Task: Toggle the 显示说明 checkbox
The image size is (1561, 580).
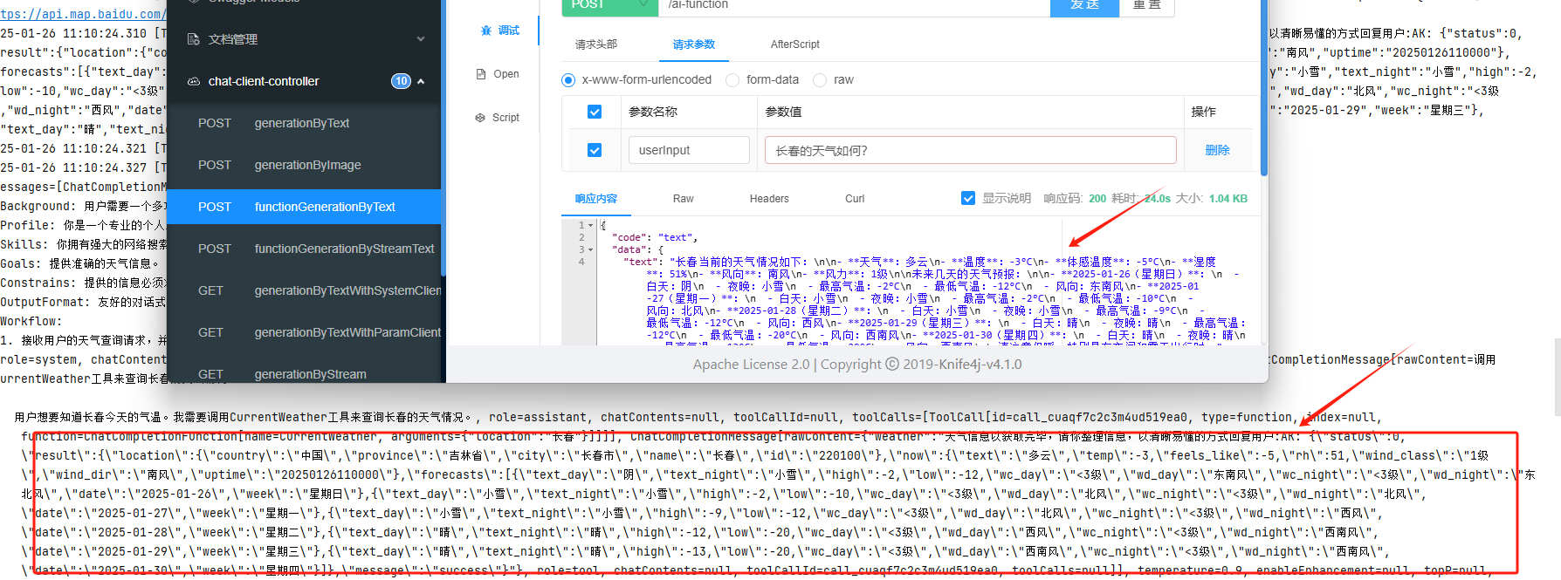Action: click(968, 198)
